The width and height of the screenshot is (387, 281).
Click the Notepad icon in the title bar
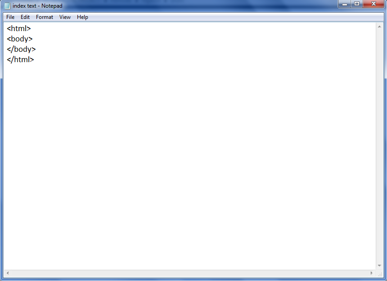click(x=6, y=5)
